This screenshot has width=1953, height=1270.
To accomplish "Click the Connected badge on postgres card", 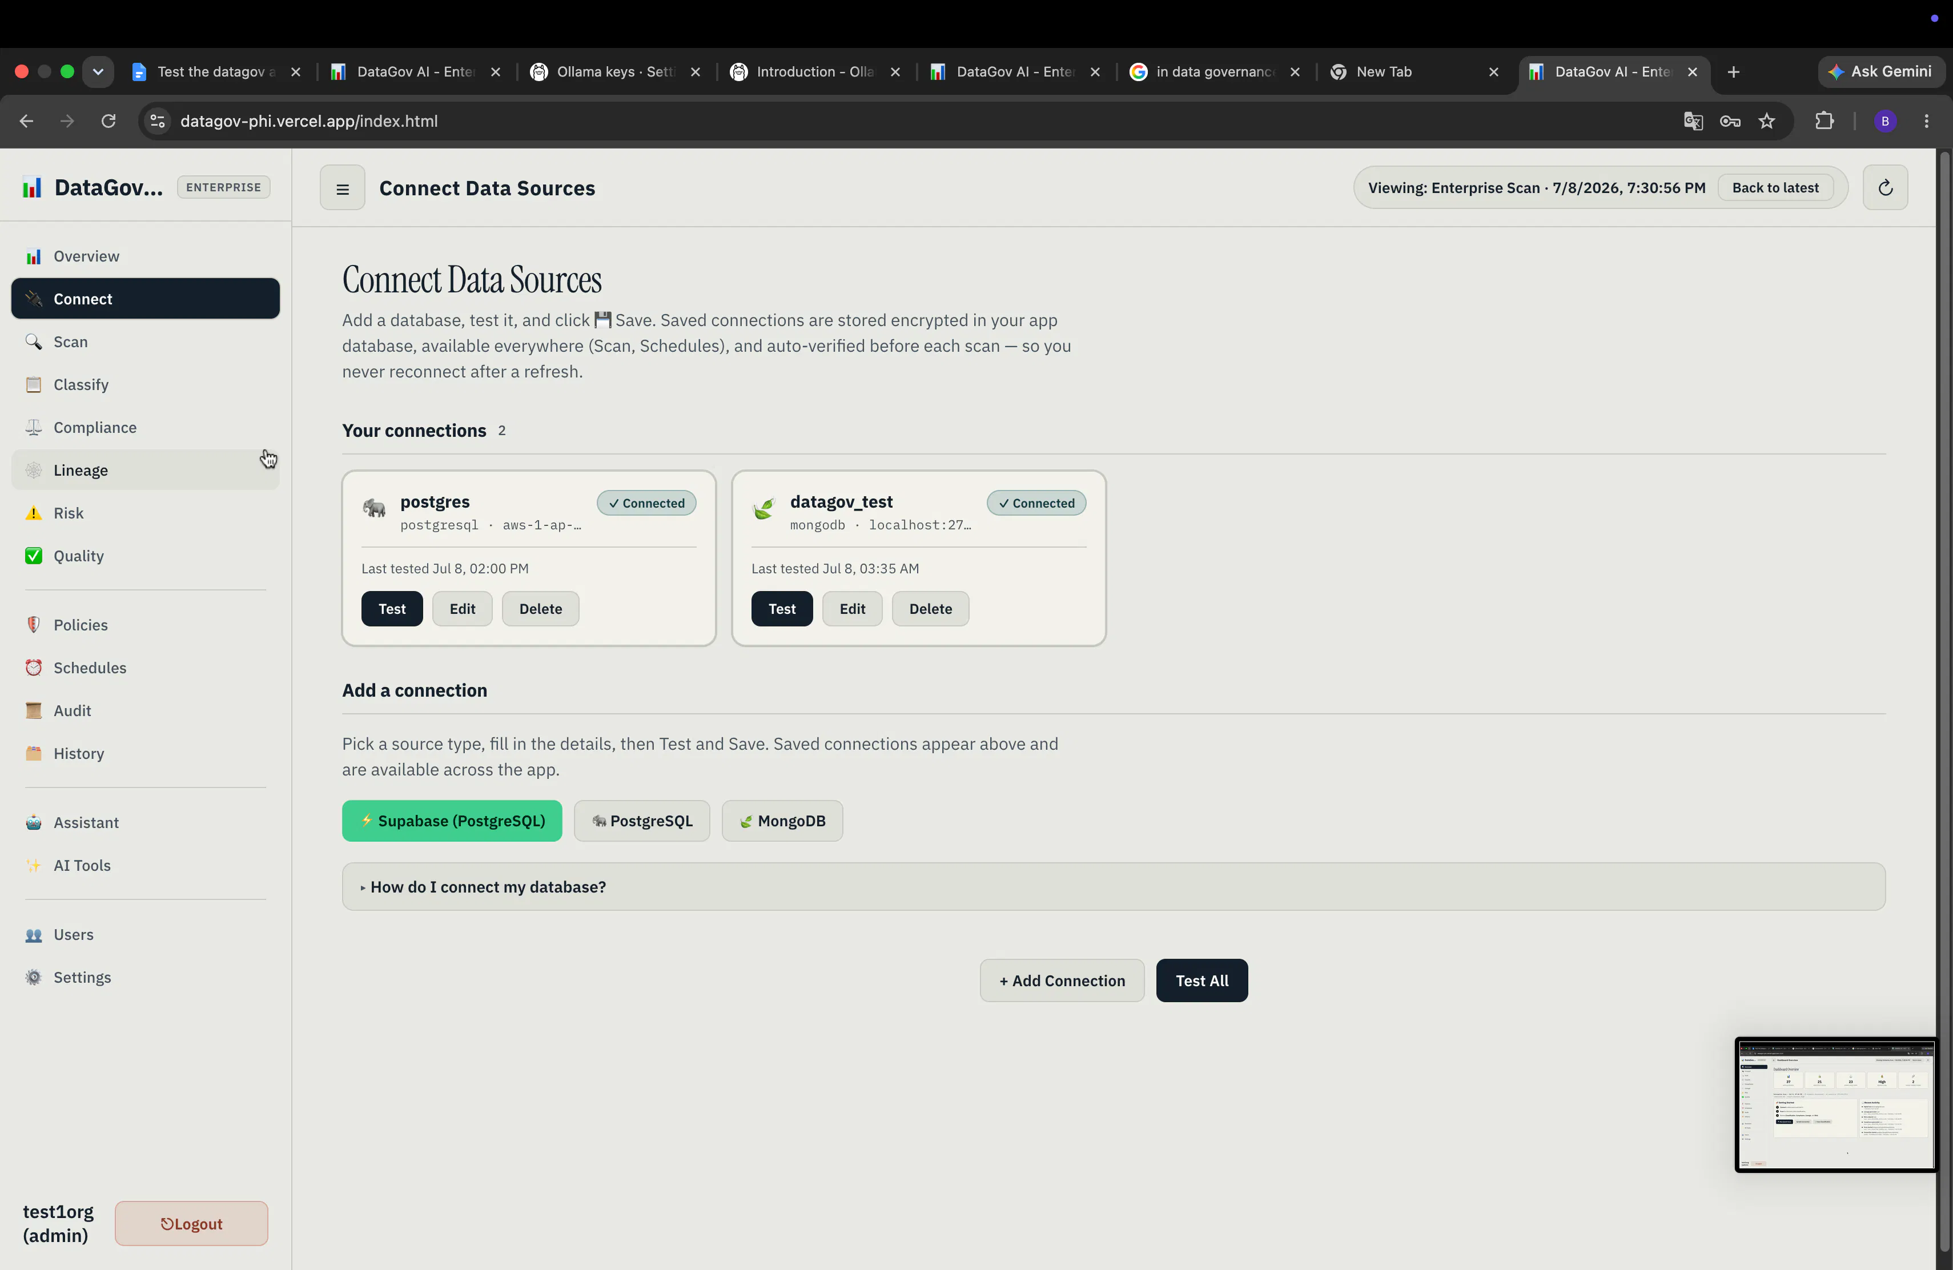I will (x=646, y=503).
